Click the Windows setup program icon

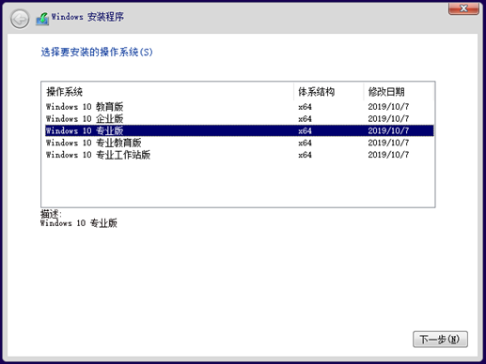pyautogui.click(x=42, y=19)
